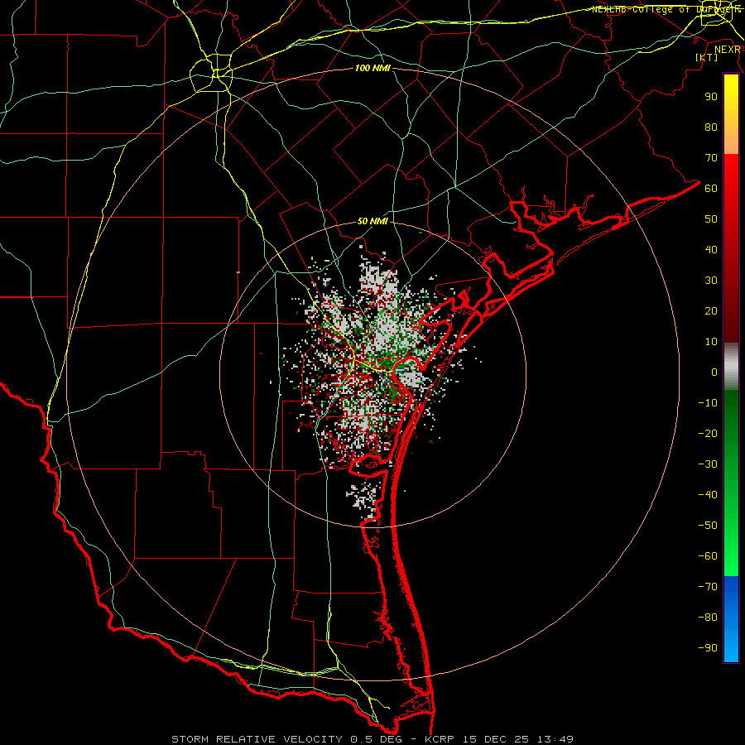Screen dimensions: 745x745
Task: Click the 100 NMI range ring label
Action: pos(372,68)
